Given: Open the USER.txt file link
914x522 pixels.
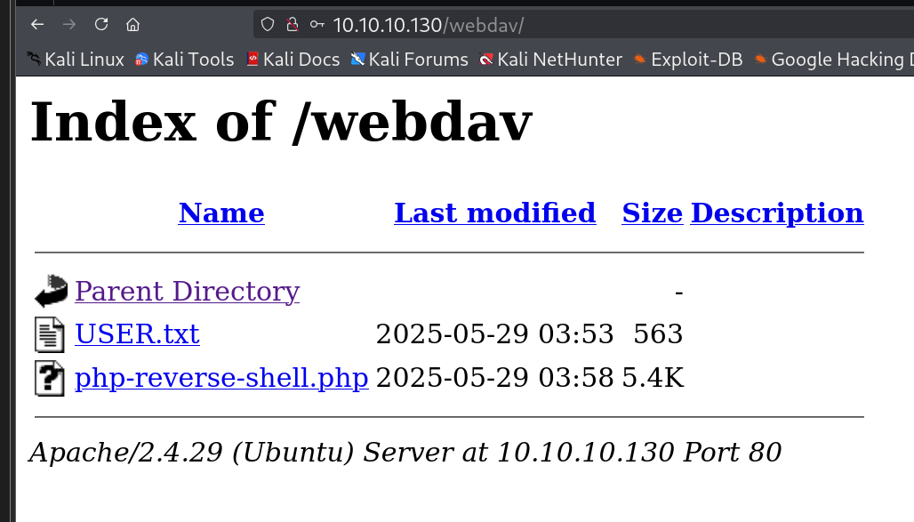Looking at the screenshot, I should [137, 334].
